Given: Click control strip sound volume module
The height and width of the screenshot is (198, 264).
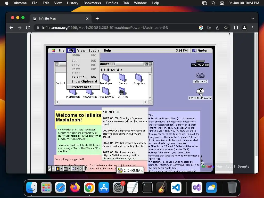Looking at the screenshot, I should [x=75, y=169].
